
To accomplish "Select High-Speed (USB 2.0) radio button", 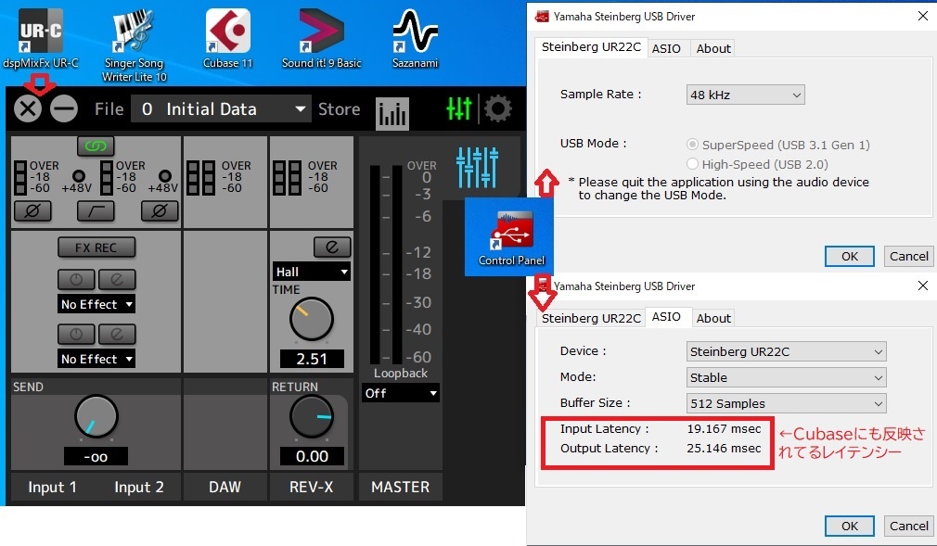I will tap(693, 164).
